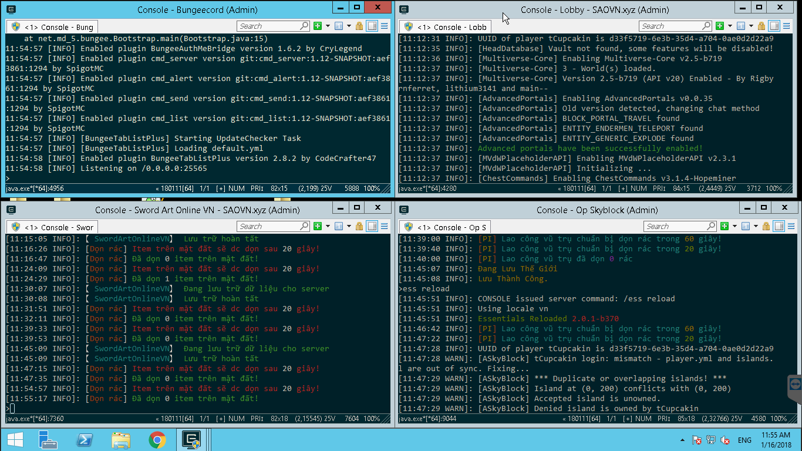Toggle read-only lock in Sword Art Online console
The width and height of the screenshot is (802, 451).
[x=359, y=226]
